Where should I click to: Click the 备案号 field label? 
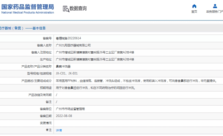[x=47, y=38]
